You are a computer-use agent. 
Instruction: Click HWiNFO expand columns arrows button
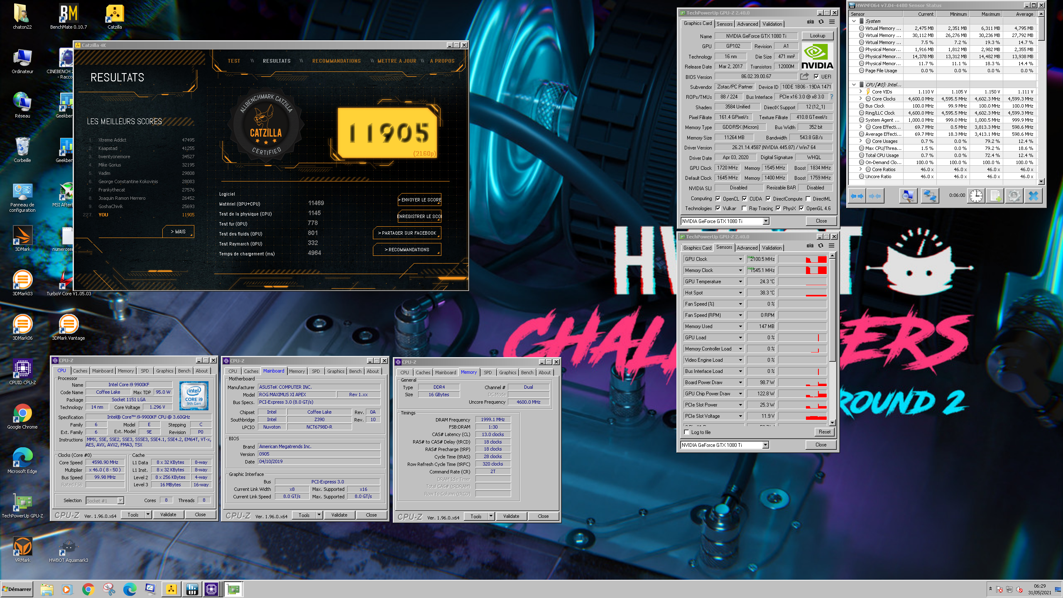(x=857, y=196)
